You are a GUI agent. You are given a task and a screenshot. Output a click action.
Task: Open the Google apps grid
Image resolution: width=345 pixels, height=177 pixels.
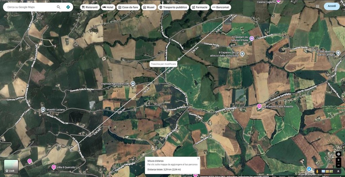pyautogui.click(x=317, y=6)
